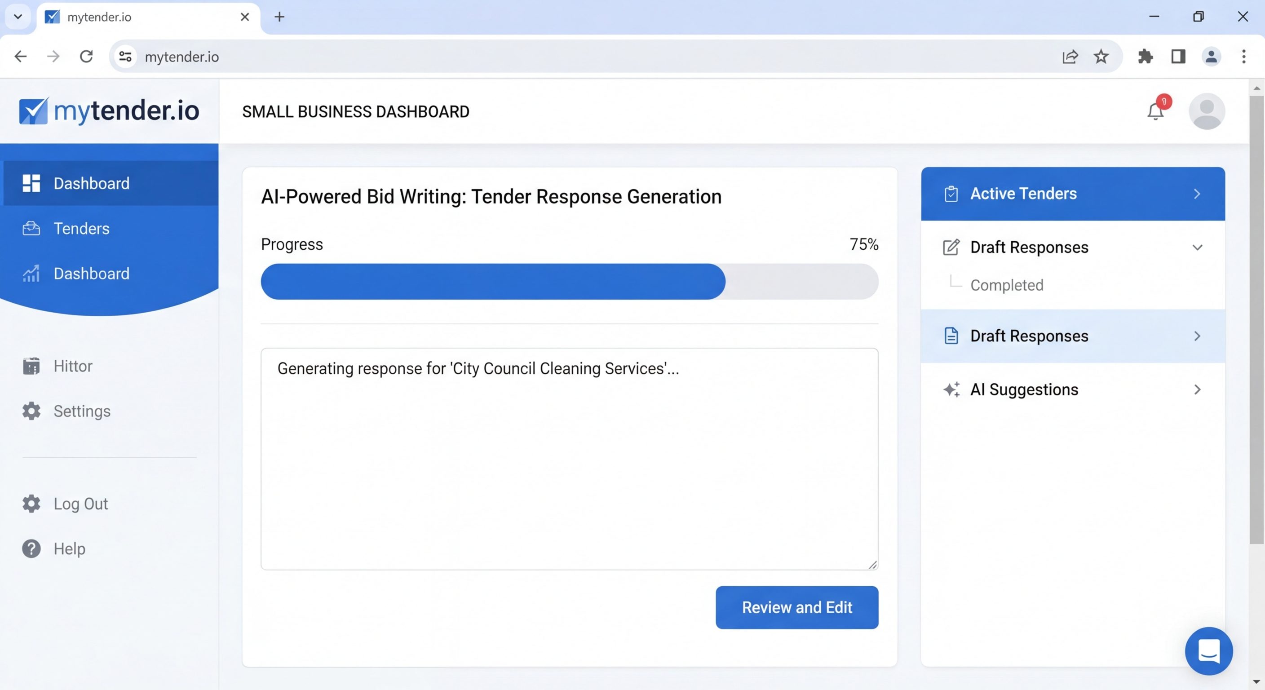This screenshot has height=690, width=1265.
Task: Open the notification bell
Action: point(1155,111)
